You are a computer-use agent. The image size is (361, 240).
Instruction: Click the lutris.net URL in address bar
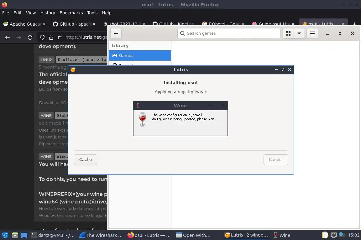click(x=86, y=37)
